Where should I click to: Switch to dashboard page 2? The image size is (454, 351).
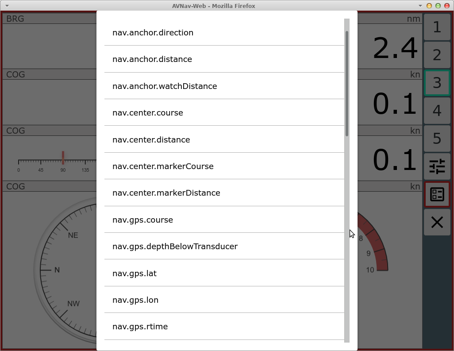pos(437,55)
